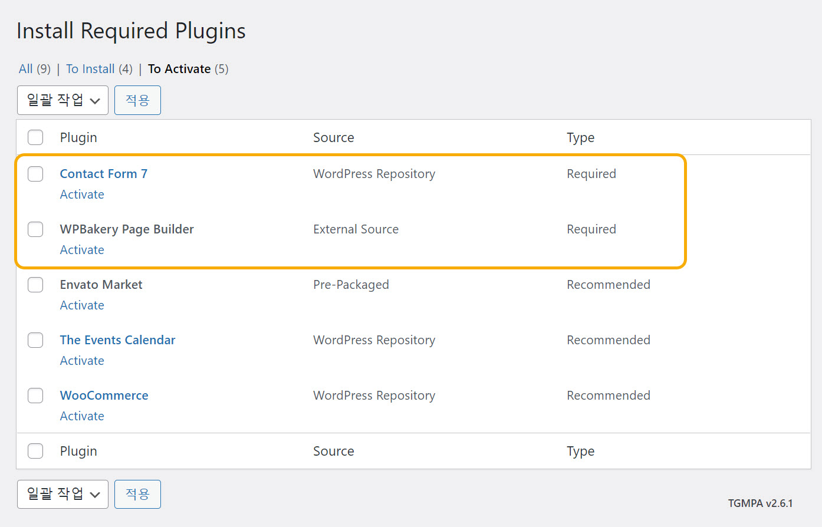Activate WPBakery Page Builder

(82, 250)
